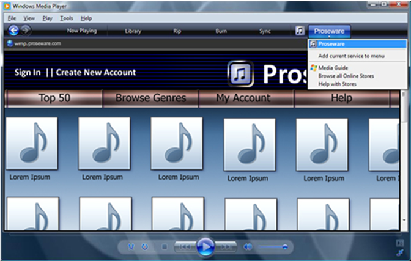
Task: Open the Tools menu
Action: point(67,18)
